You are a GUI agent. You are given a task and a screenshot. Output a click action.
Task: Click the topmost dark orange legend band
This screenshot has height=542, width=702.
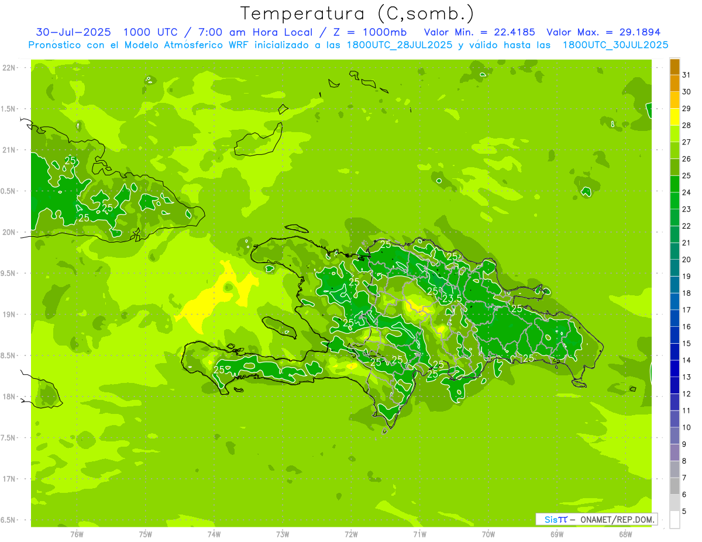click(675, 67)
